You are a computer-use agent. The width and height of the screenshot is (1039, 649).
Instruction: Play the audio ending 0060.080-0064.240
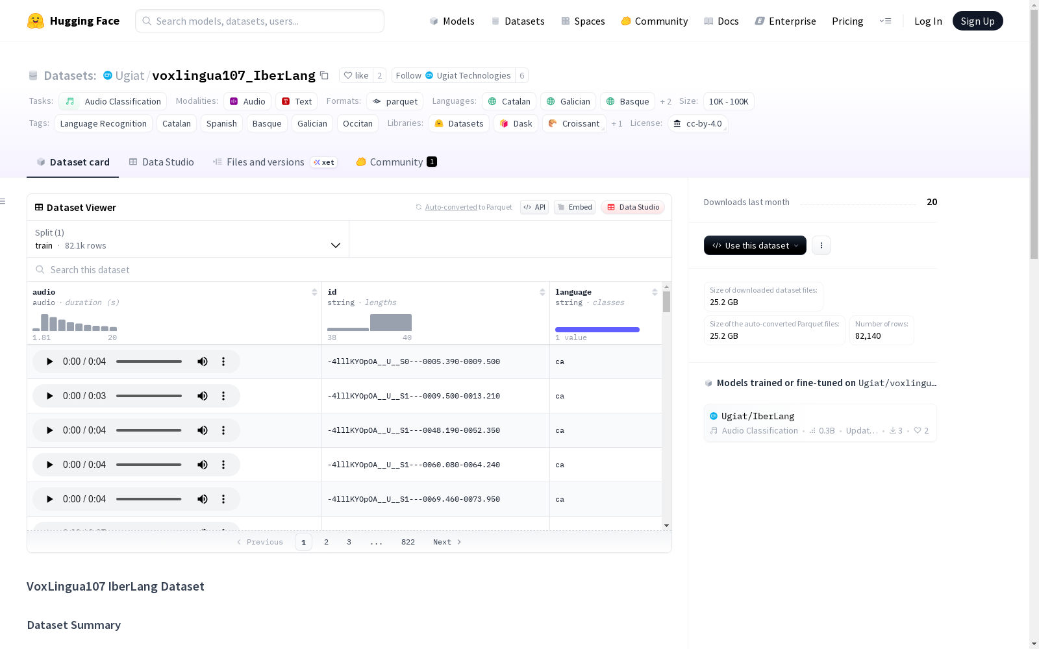click(49, 465)
